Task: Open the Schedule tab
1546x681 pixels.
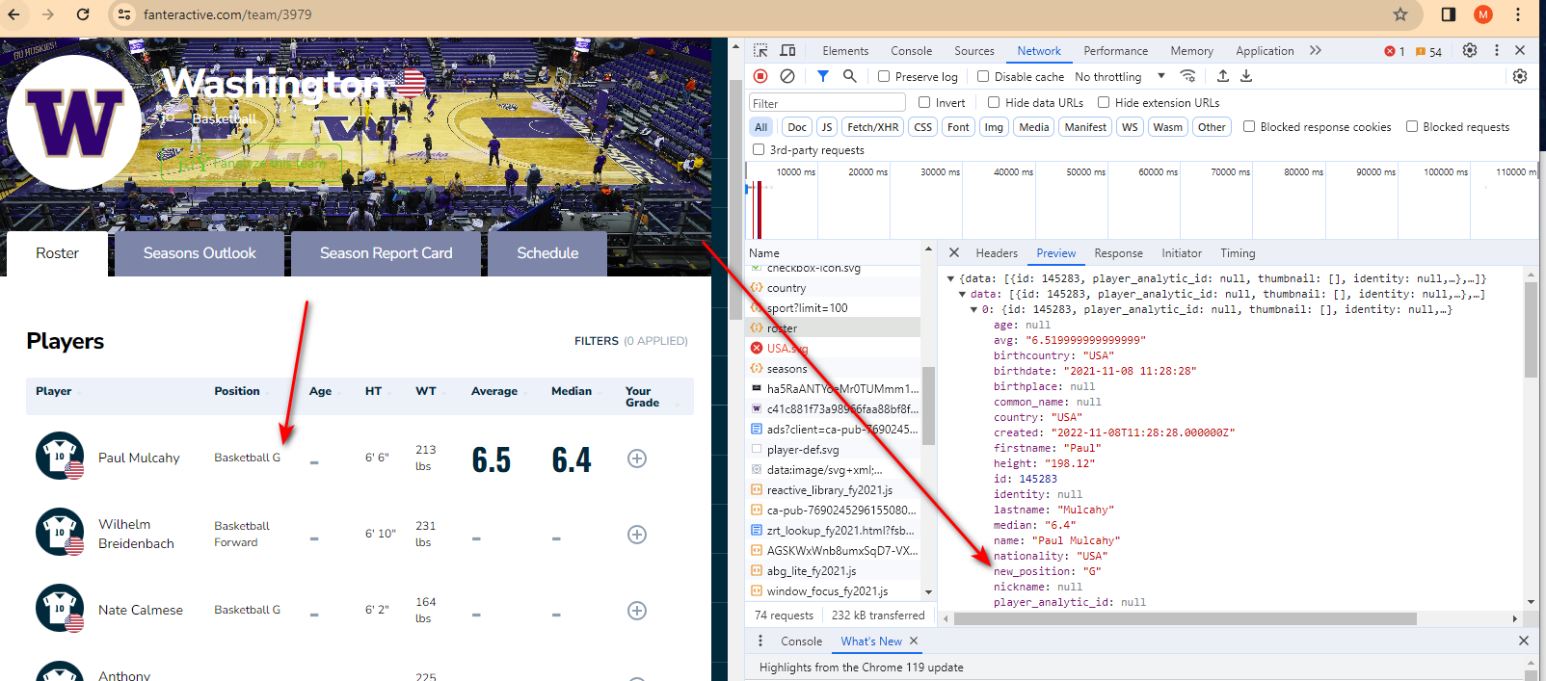Action: coord(547,253)
